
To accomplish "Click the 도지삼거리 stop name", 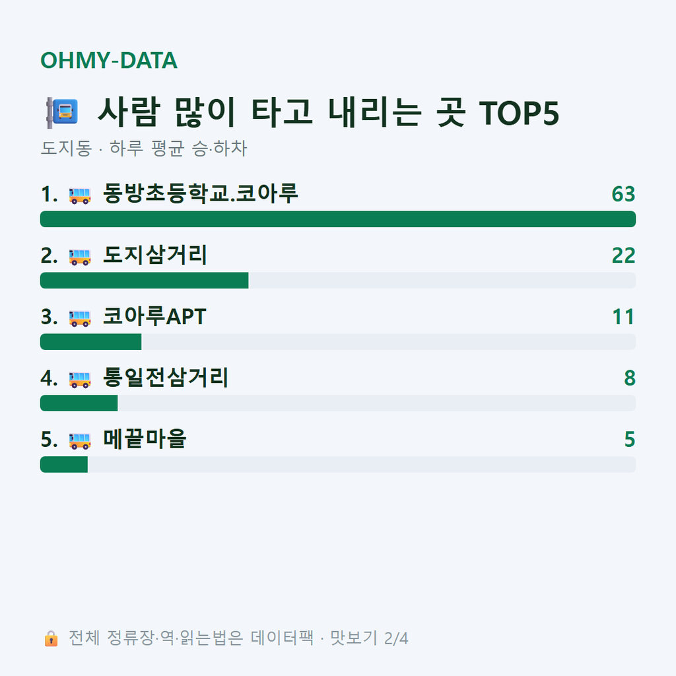I will click(154, 255).
